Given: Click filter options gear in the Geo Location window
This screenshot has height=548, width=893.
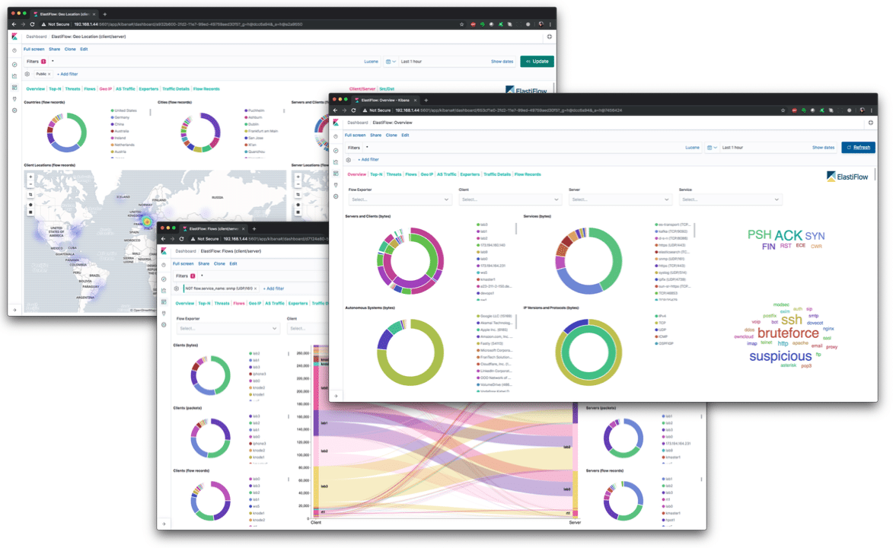Looking at the screenshot, I should click(x=27, y=74).
